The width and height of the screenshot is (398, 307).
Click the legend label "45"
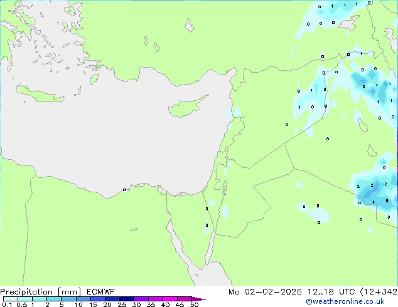pyautogui.click(x=180, y=304)
